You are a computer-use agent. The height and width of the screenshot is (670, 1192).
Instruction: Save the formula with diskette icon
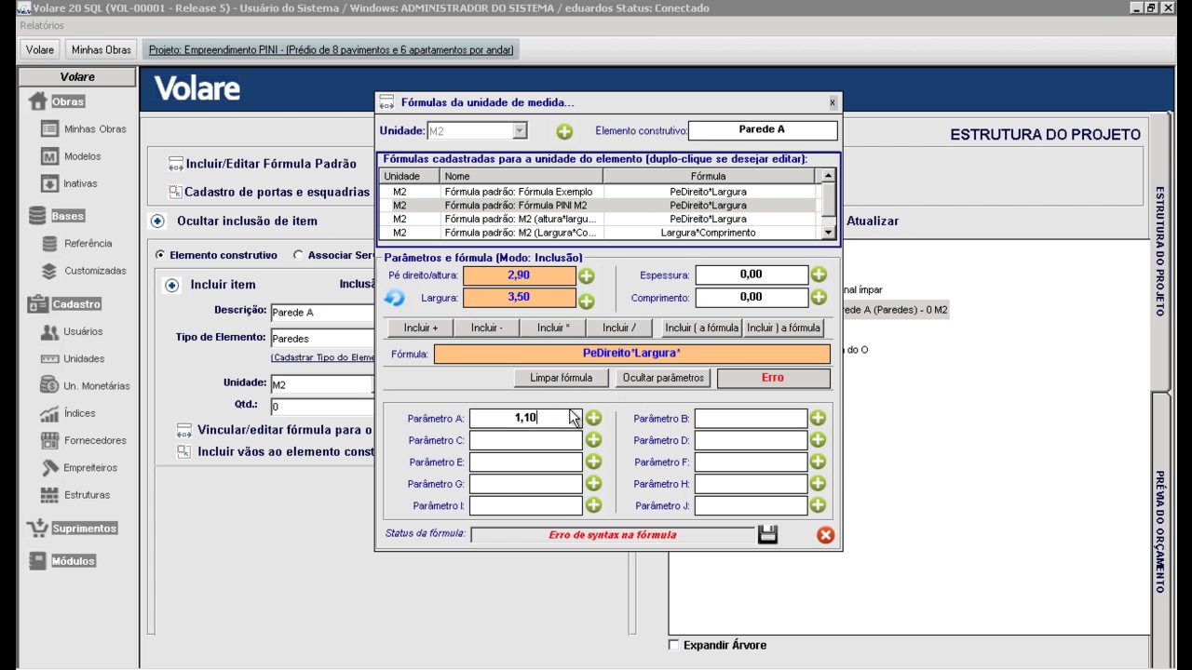767,534
